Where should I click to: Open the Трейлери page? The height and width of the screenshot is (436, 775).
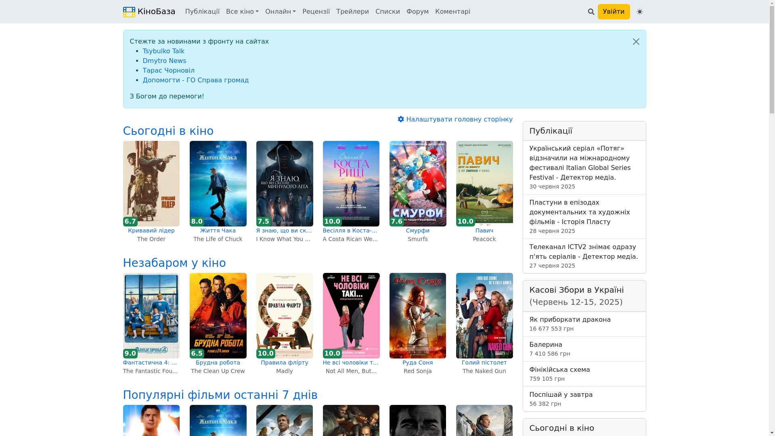tap(352, 12)
